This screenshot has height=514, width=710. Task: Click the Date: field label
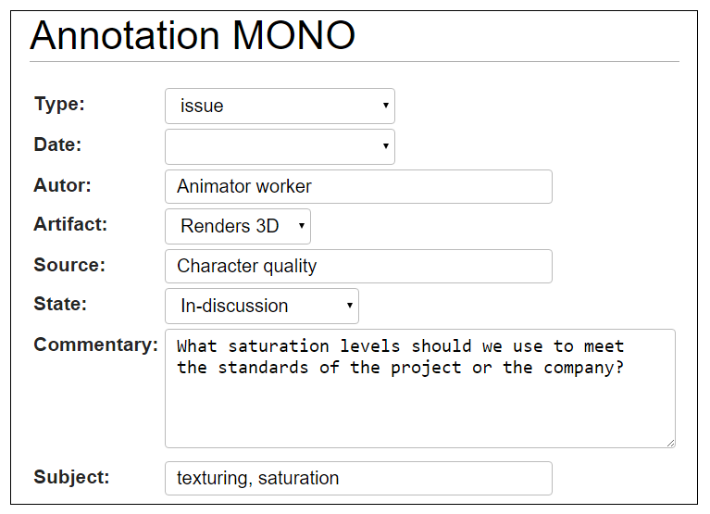(57, 144)
